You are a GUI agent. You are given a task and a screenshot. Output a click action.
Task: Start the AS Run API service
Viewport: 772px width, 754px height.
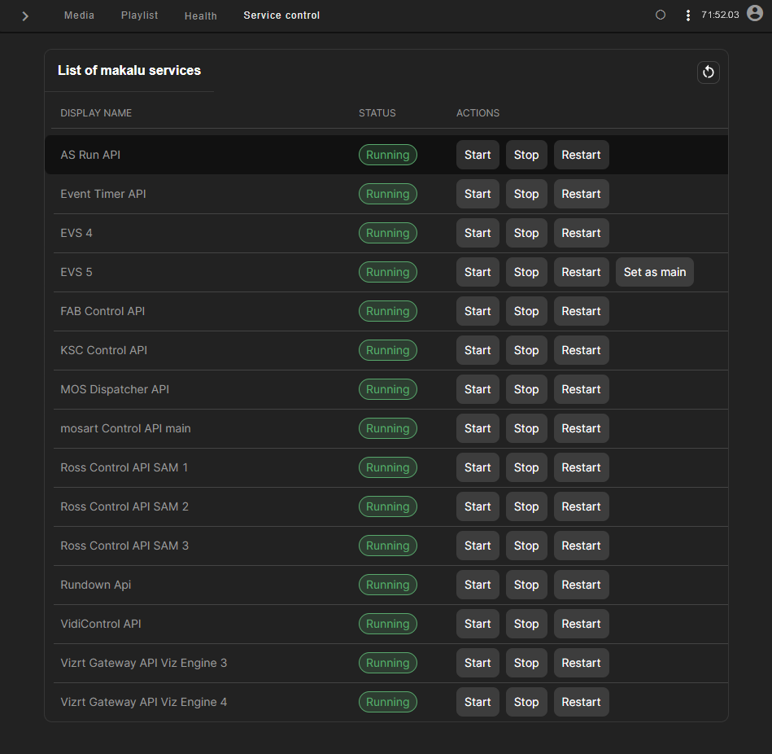point(478,155)
